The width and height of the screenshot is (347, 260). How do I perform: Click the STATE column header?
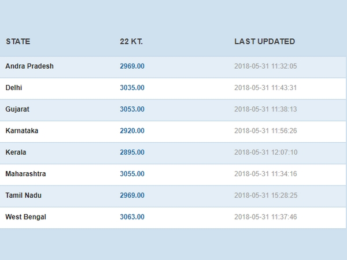[18, 42]
